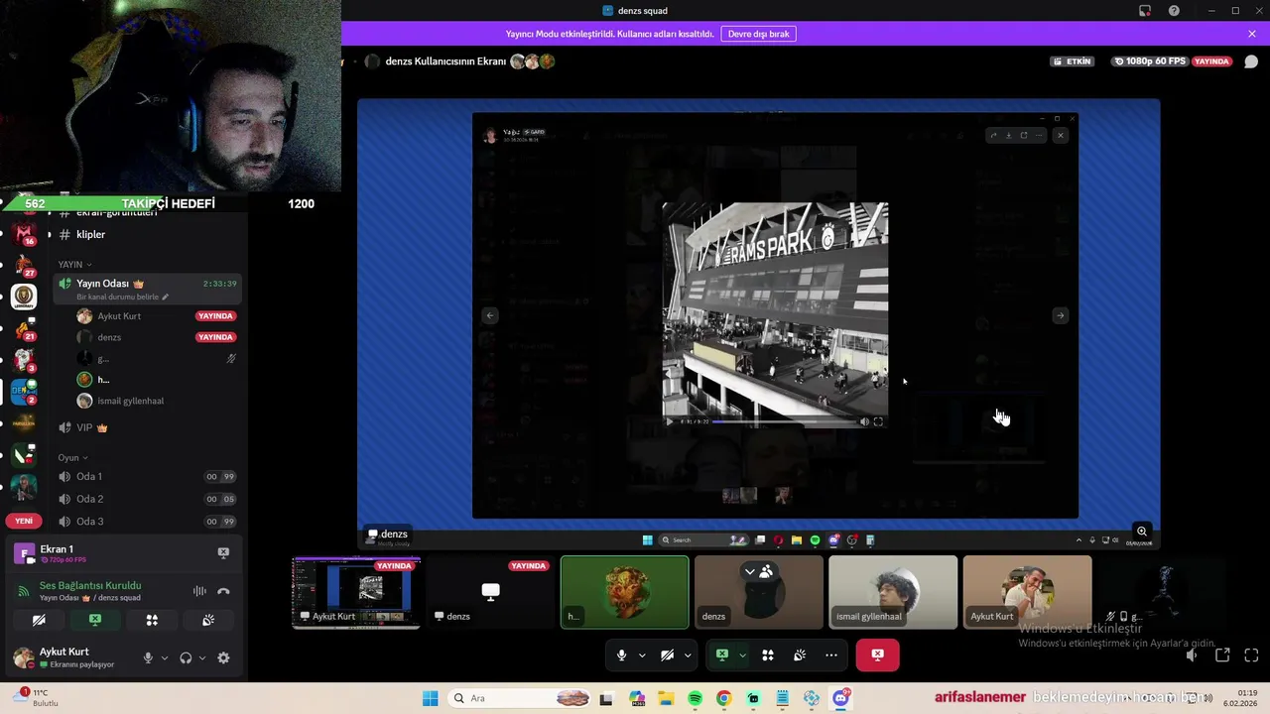1270x714 pixels.
Task: Open soundboard in the call control bar
Action: 800,655
